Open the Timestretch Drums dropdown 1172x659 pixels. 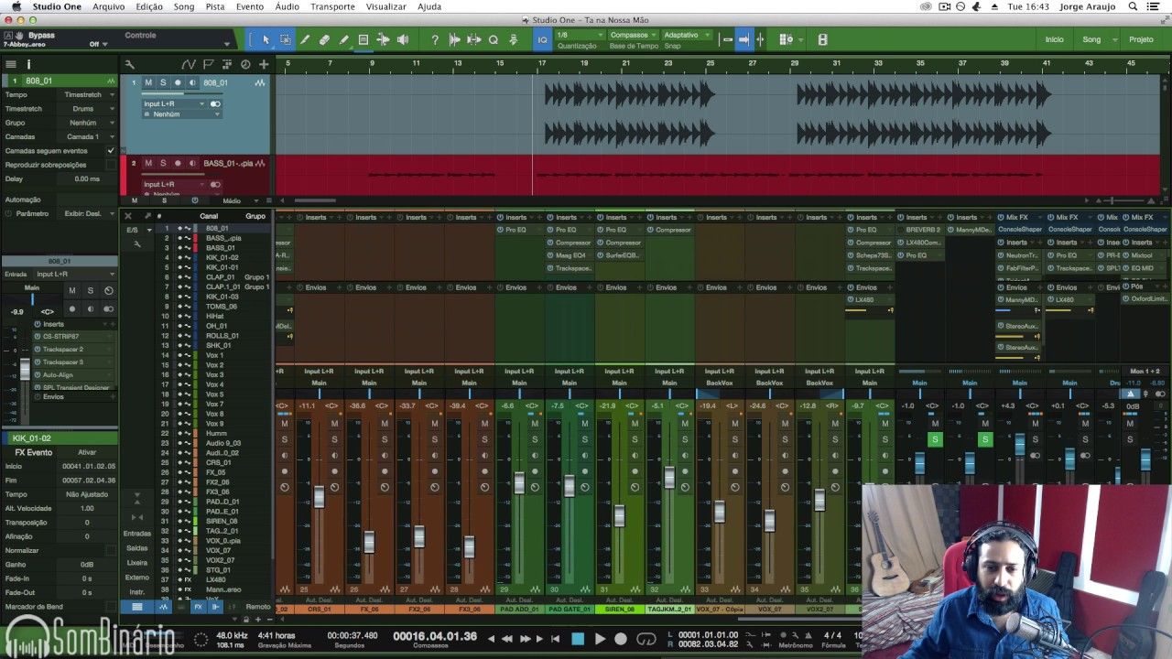89,109
